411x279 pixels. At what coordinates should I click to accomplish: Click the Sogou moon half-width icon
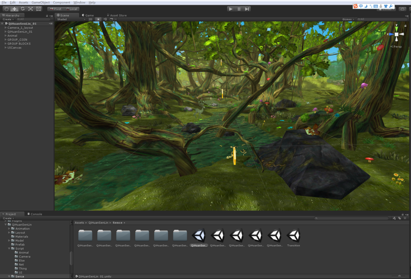[x=366, y=6]
